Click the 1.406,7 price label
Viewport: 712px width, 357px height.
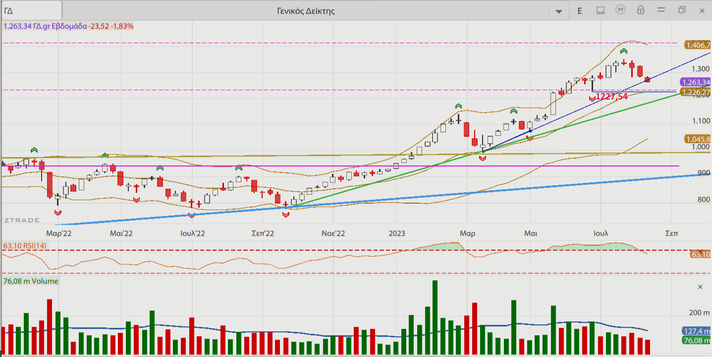[x=698, y=45]
